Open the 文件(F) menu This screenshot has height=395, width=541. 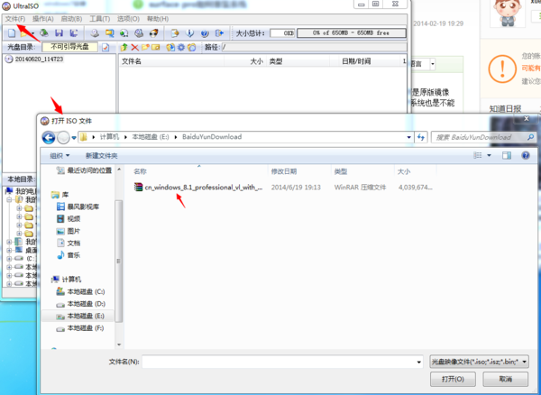coord(15,19)
